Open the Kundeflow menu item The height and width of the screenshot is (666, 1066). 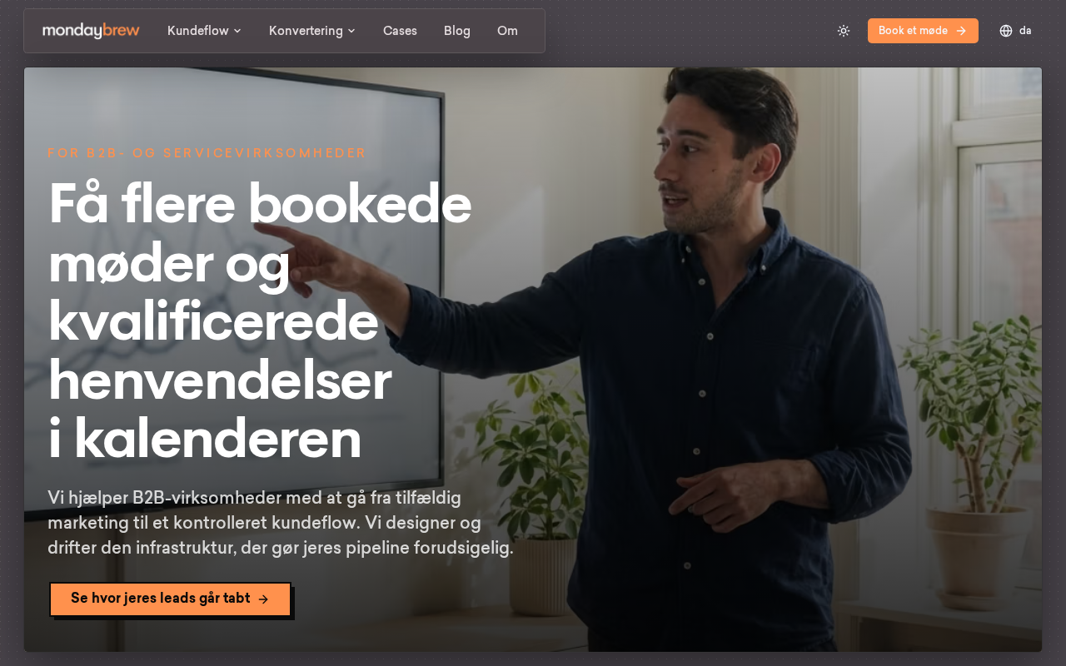pyautogui.click(x=205, y=31)
